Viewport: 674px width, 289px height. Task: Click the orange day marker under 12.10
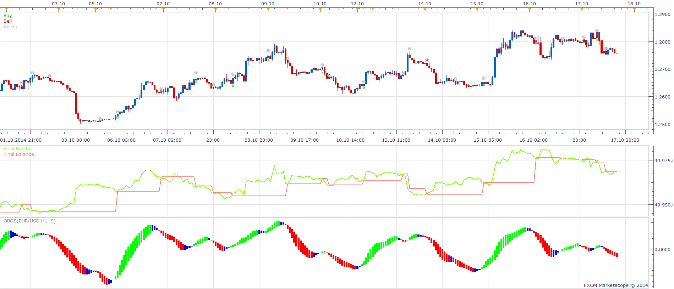[357, 10]
